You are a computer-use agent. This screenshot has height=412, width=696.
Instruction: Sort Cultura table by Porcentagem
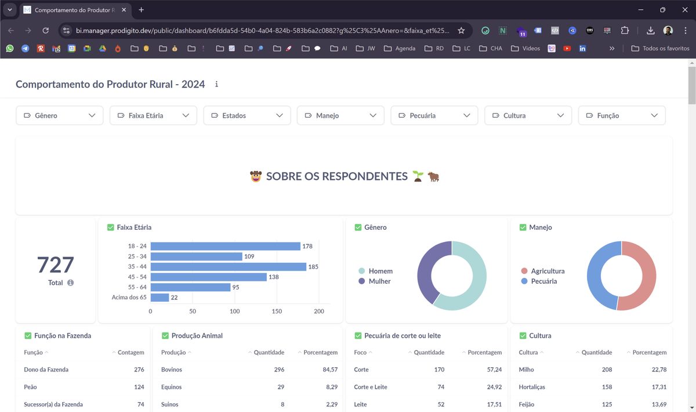click(647, 352)
